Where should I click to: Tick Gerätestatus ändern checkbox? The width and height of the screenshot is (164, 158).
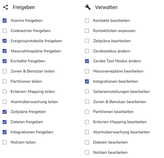[x=87, y=51]
